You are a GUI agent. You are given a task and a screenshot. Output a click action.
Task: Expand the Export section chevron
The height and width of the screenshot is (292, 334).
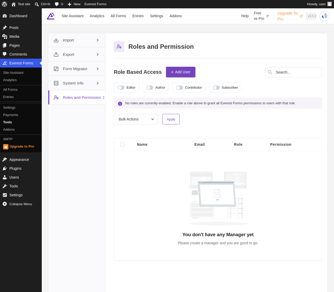pos(98,54)
